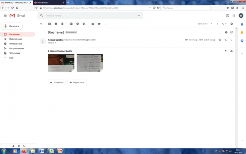This screenshot has height=154, width=246.
Task: Click the Ответить reply button
Action: [57, 82]
